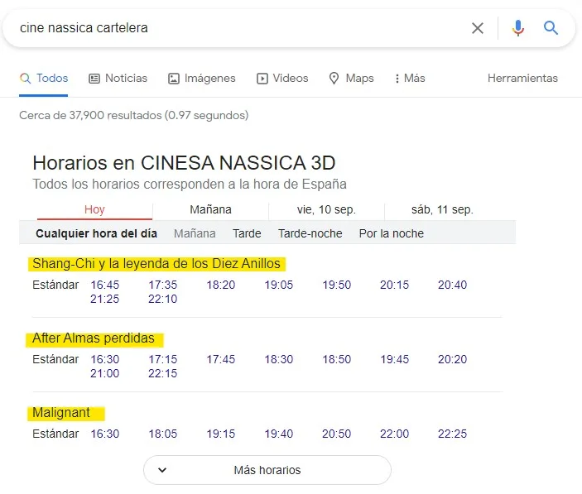The width and height of the screenshot is (582, 494).
Task: Filter showtimes by Tarde
Action: (247, 233)
